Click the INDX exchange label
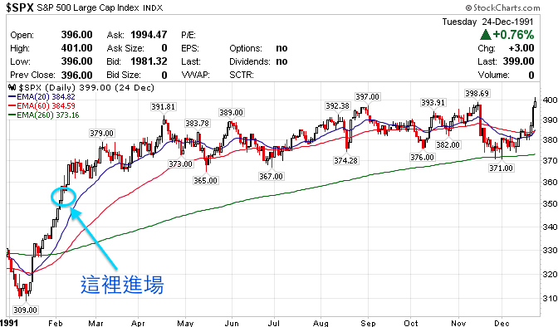 (x=153, y=7)
